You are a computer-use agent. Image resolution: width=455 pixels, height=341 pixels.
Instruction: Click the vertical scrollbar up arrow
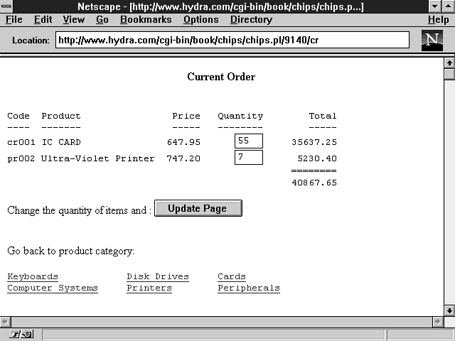click(449, 63)
